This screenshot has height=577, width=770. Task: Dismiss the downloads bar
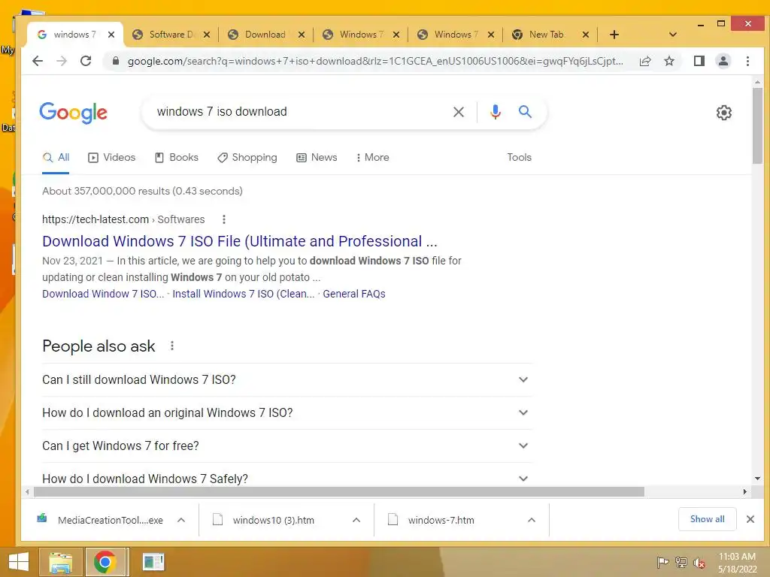750,519
